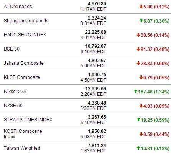Click the green up arrow for Shanghai Composite

tap(141, 20)
